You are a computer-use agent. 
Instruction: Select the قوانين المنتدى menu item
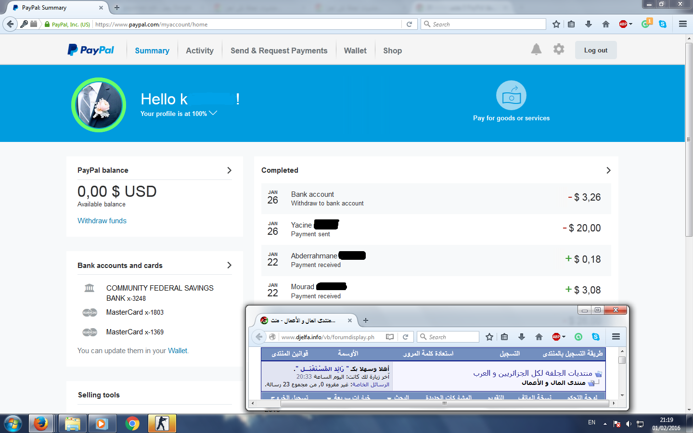(290, 354)
